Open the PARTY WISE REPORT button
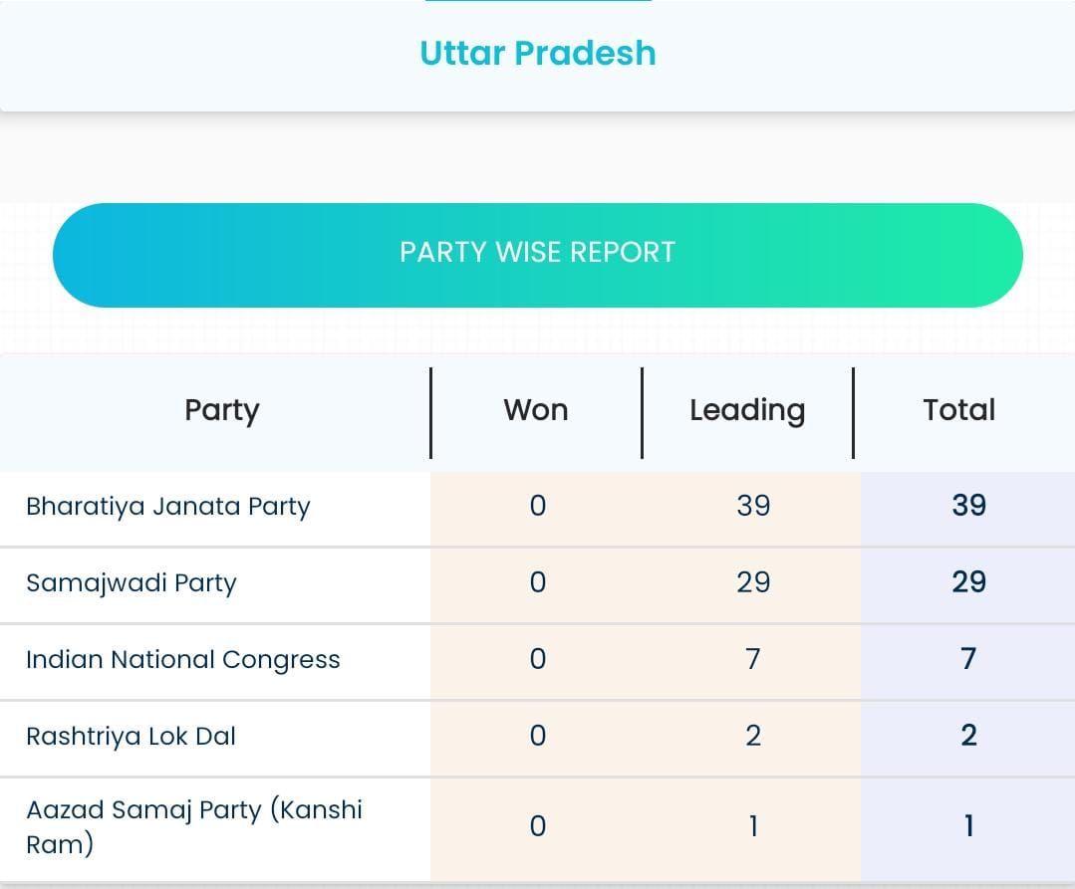 tap(538, 255)
